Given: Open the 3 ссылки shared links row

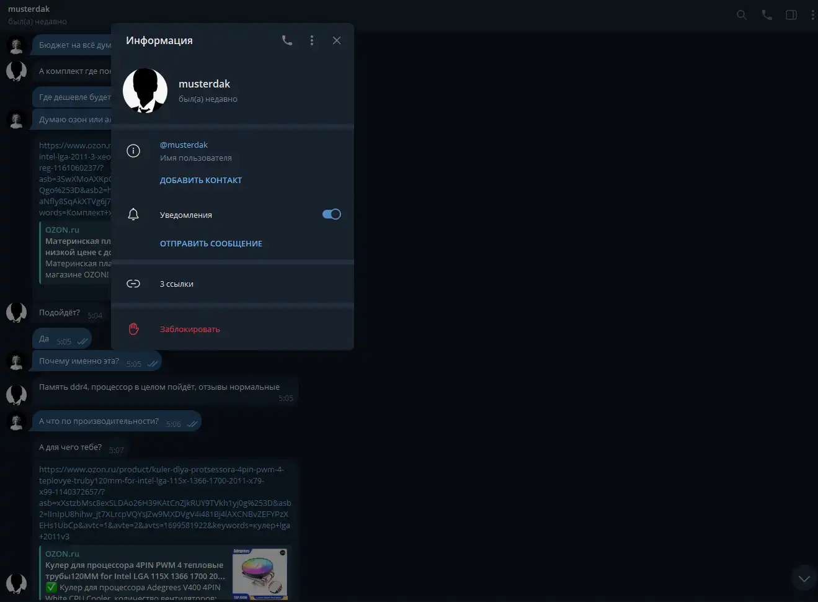Looking at the screenshot, I should click(233, 284).
